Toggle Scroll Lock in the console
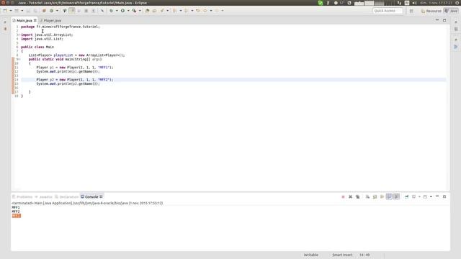 [x=375, y=196]
